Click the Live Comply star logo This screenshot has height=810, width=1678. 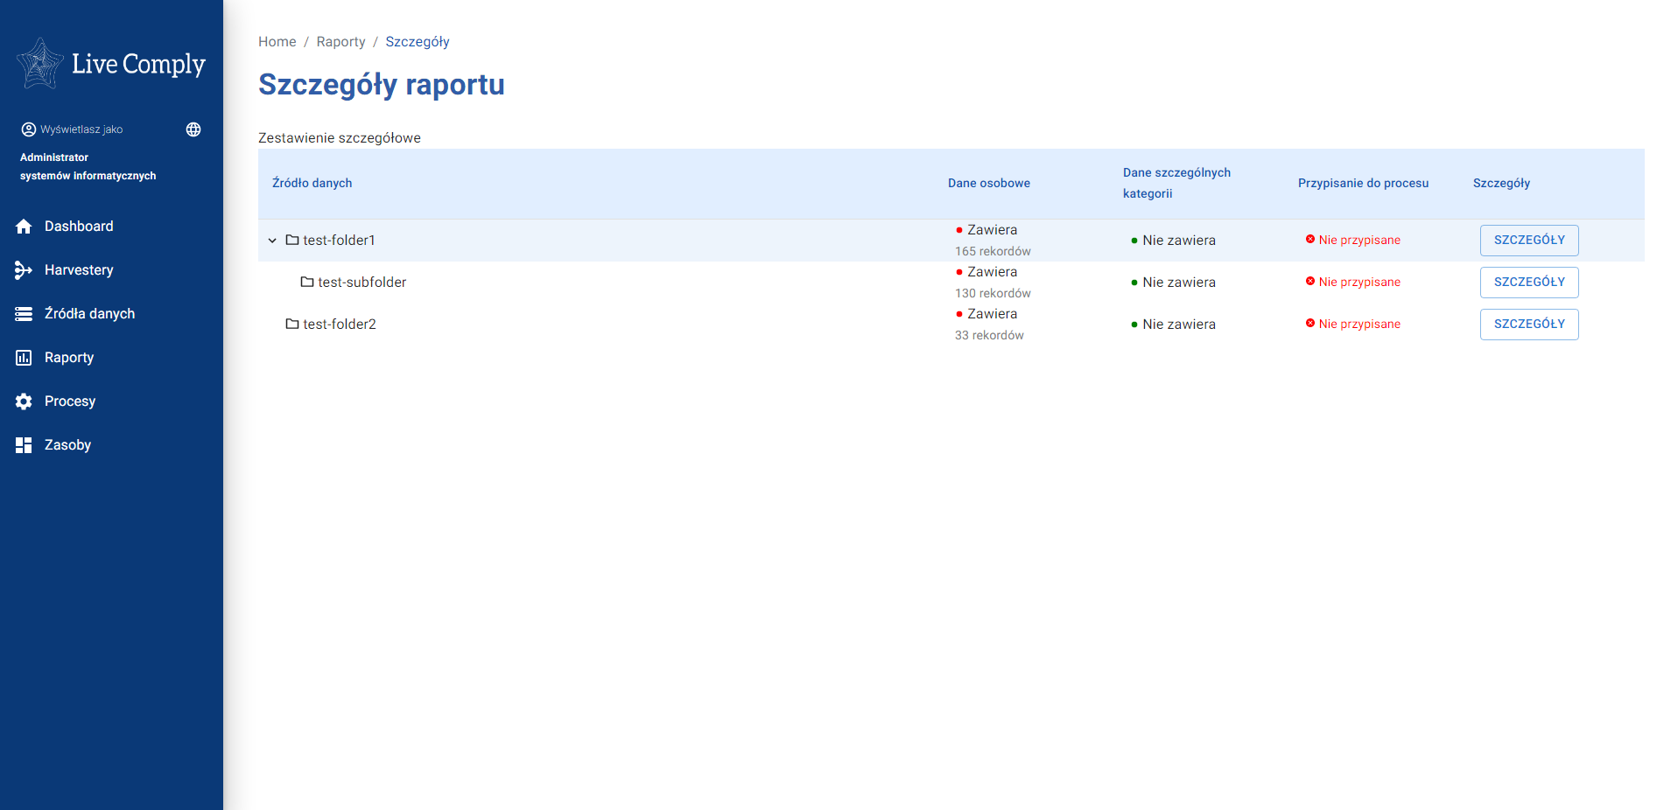[x=40, y=64]
